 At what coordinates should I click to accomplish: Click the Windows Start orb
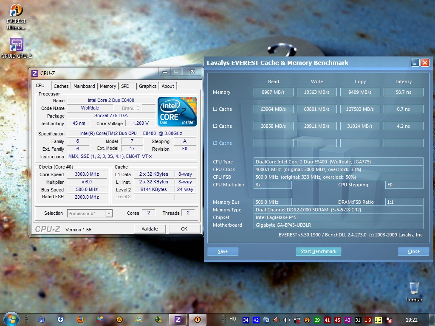[11, 319]
